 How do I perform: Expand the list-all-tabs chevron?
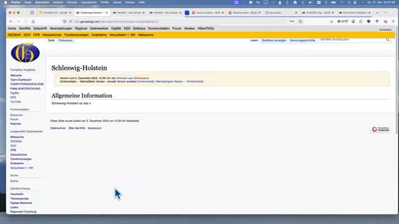385,12
